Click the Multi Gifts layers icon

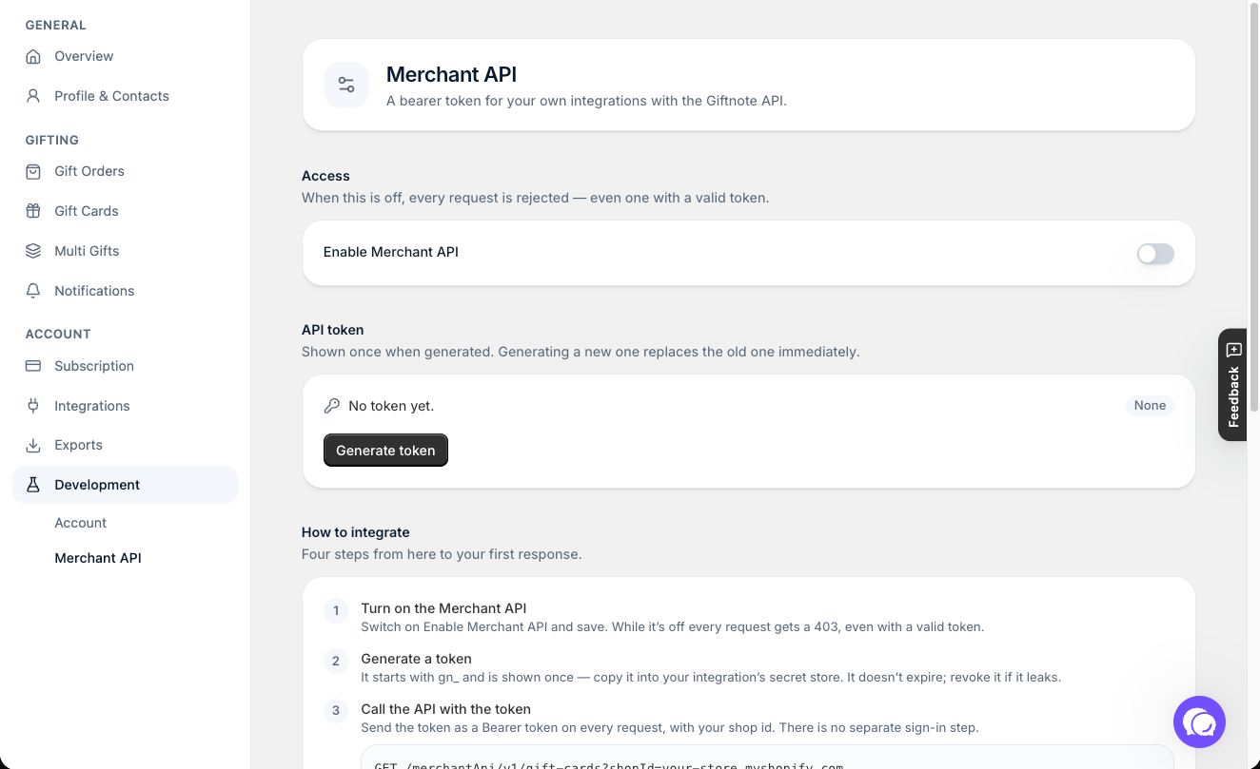click(x=33, y=251)
